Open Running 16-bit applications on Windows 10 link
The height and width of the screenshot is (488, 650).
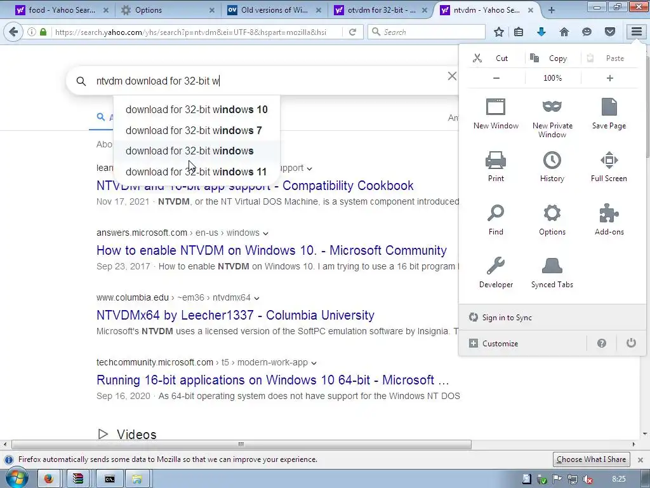[x=272, y=380]
